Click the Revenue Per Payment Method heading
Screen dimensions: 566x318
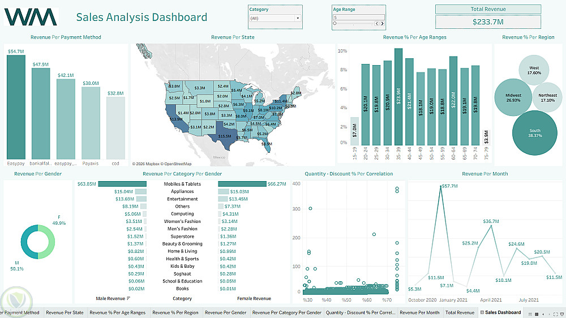[66, 37]
